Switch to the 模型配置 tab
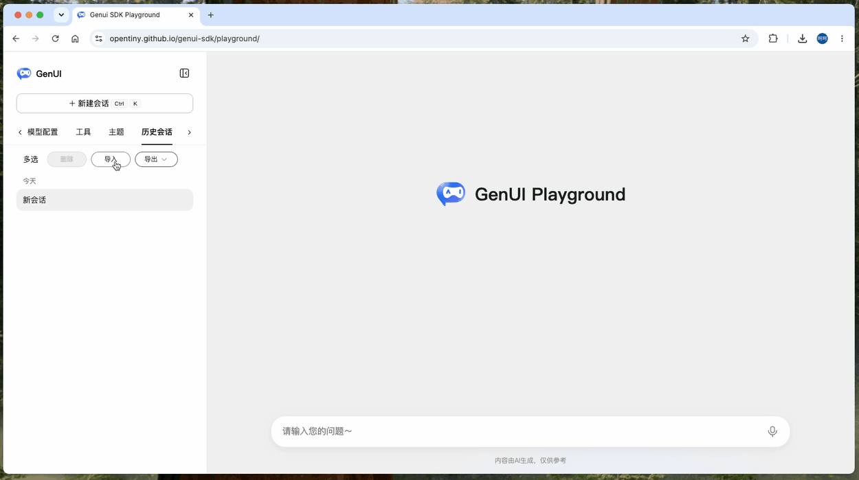Image resolution: width=859 pixels, height=480 pixels. [43, 132]
